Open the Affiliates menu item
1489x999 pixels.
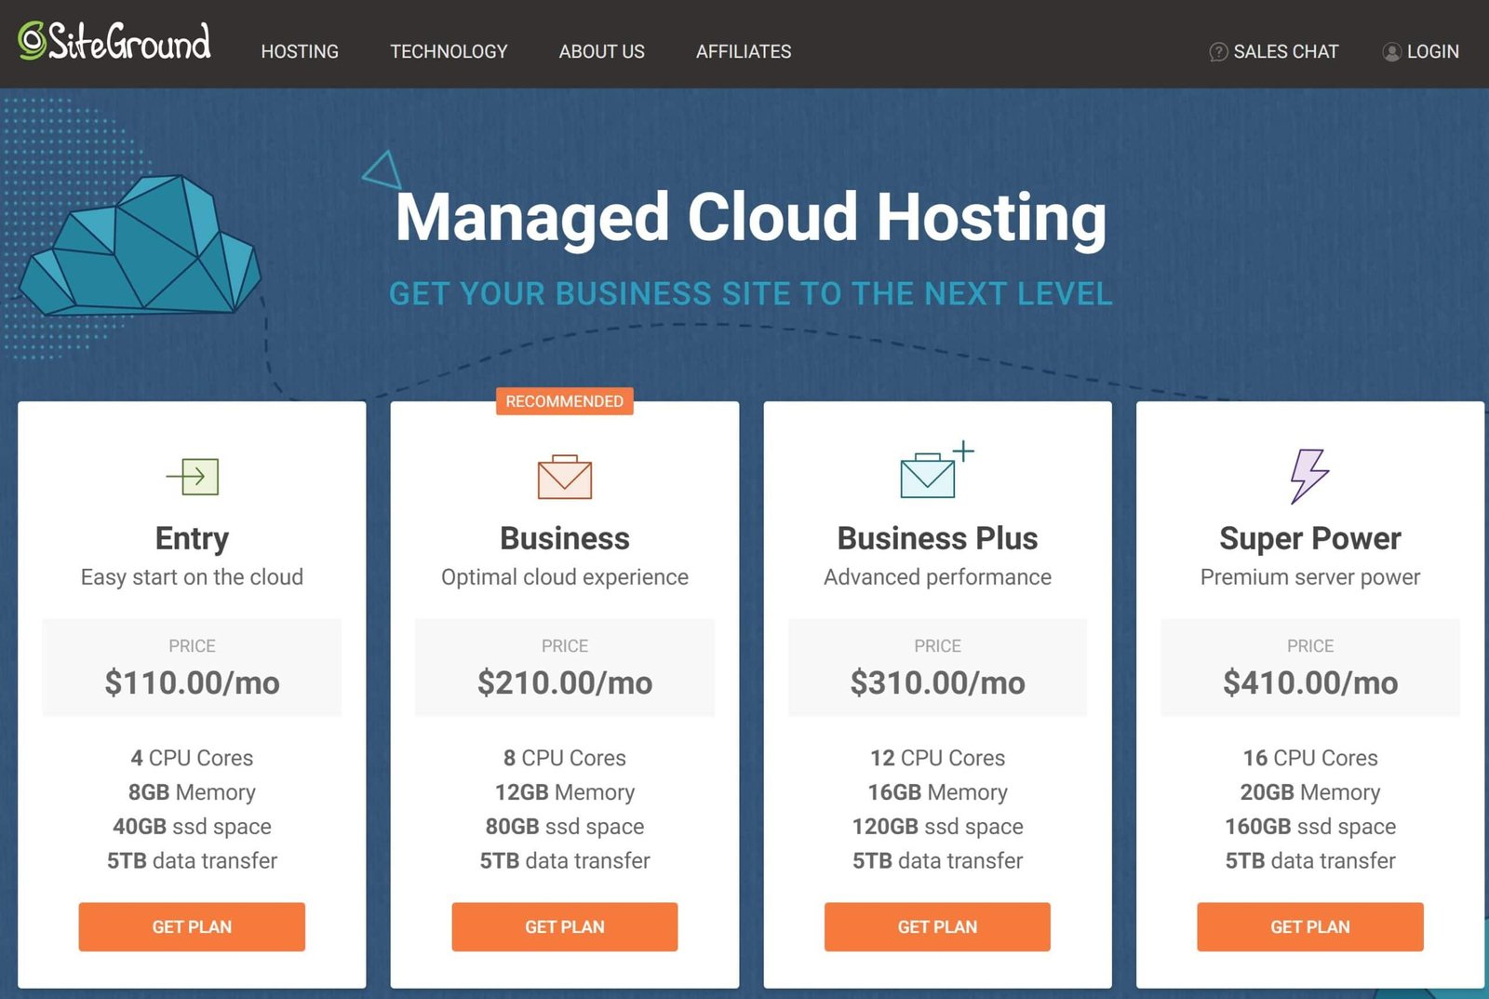click(744, 52)
